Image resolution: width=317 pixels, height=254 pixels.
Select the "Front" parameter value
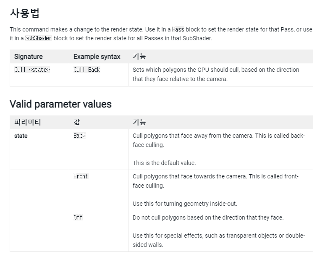[81, 176]
